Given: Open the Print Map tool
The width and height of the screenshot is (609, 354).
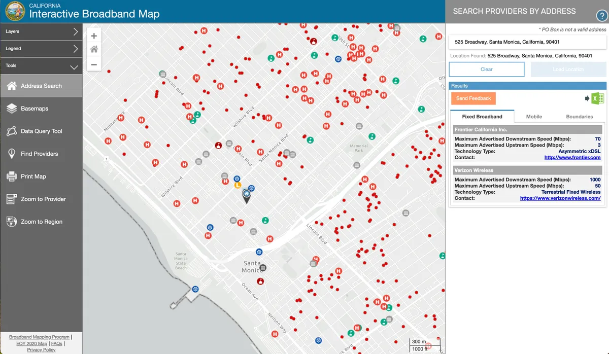Looking at the screenshot, I should 41,176.
